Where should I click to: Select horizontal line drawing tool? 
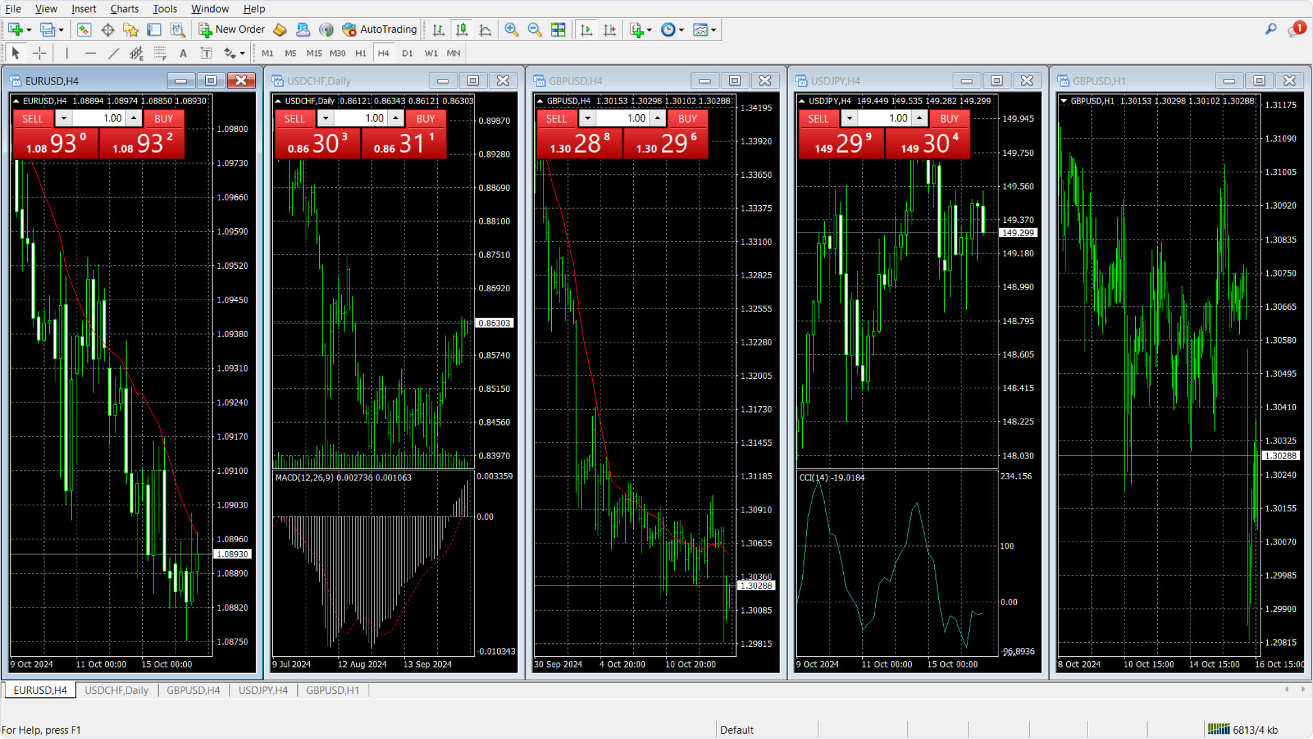90,53
